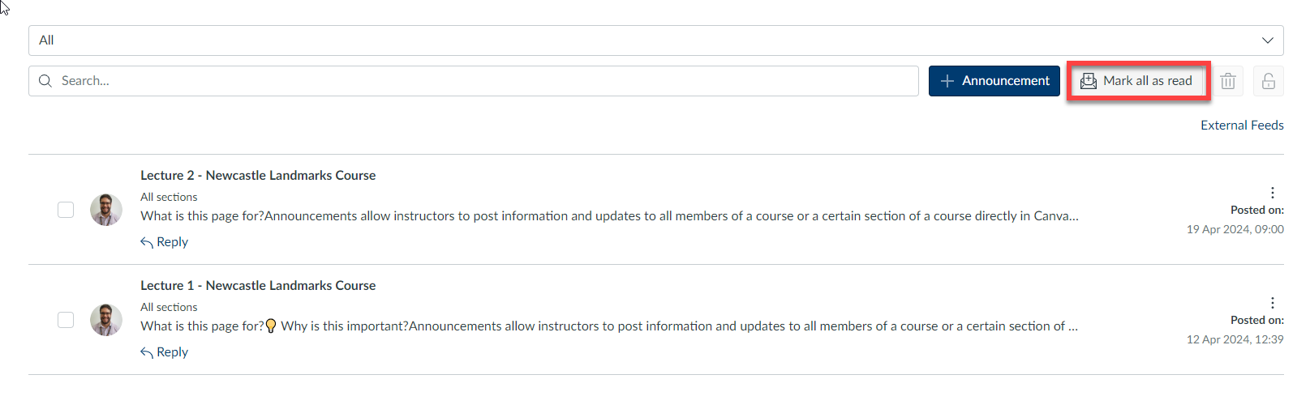Click the magnifier icon in the search bar
The width and height of the screenshot is (1310, 409).
[x=45, y=81]
